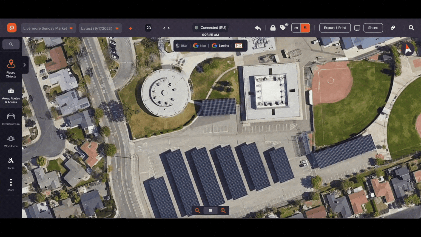
Task: Expand the sidebar with chevron arrow
Action: (x=25, y=65)
